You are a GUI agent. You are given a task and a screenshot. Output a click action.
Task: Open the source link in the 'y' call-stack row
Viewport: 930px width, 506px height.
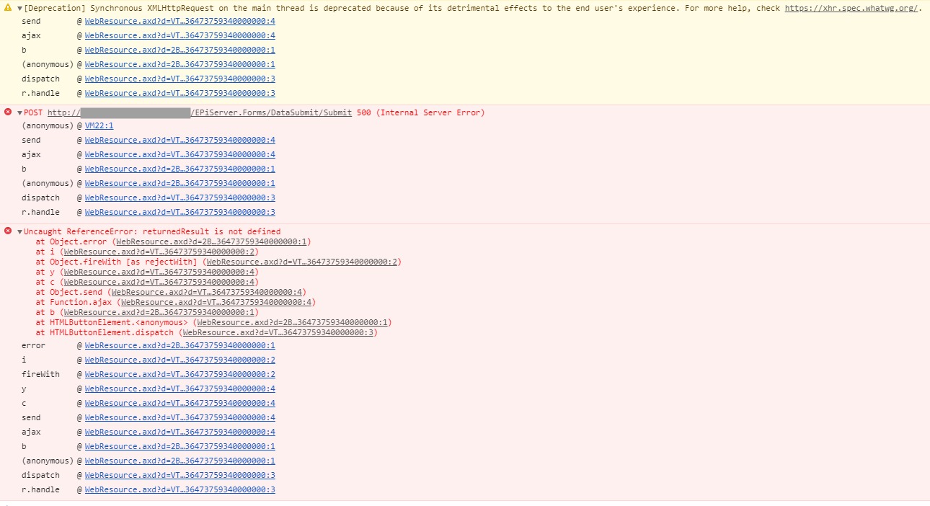180,389
